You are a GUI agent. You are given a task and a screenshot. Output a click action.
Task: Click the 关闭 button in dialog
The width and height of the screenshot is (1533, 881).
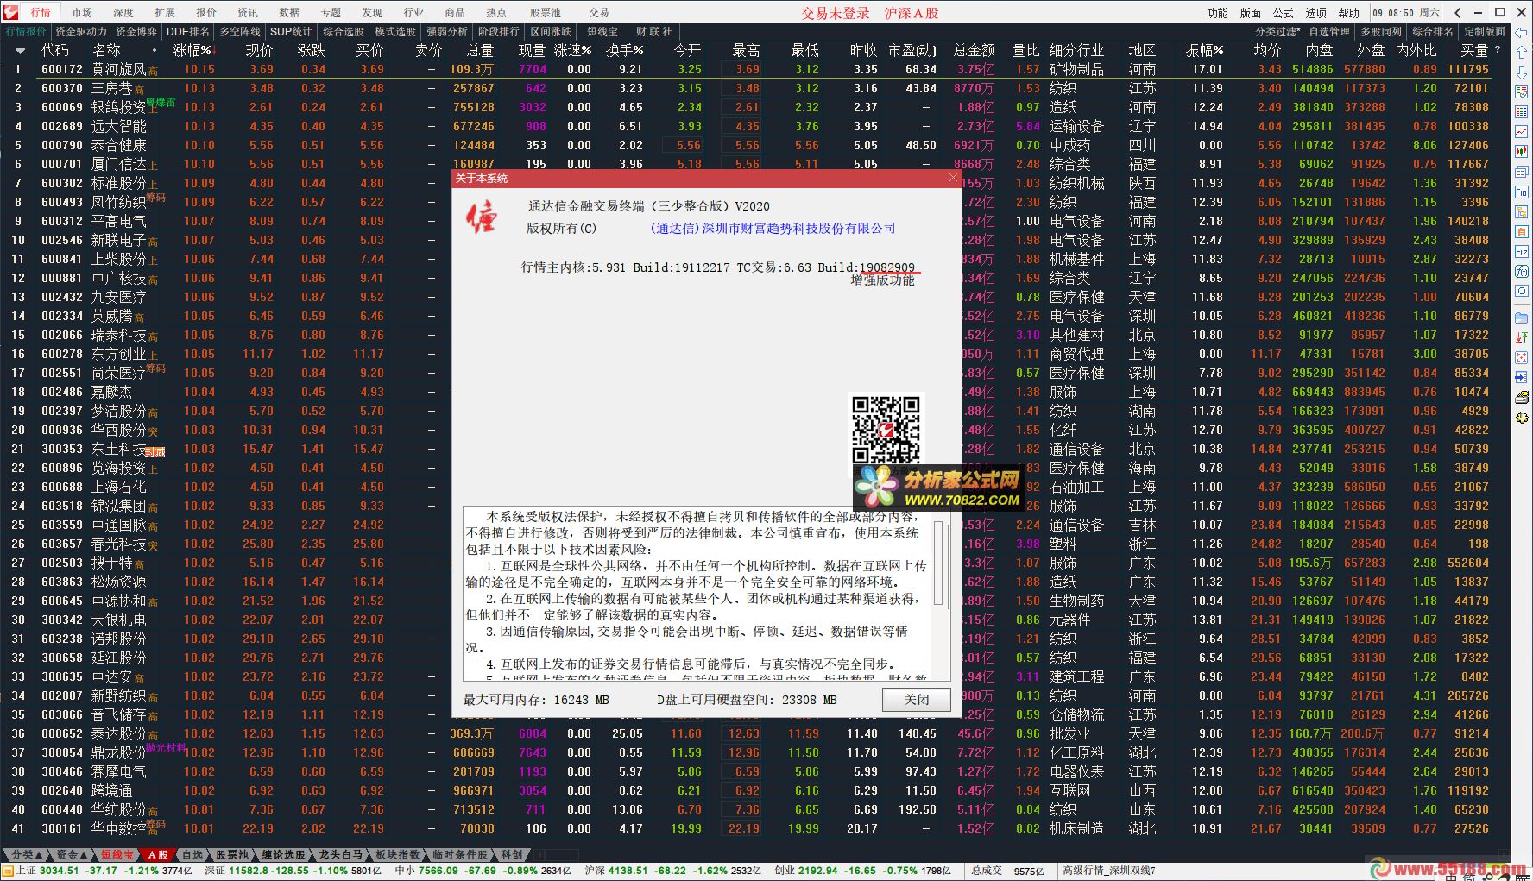point(917,700)
